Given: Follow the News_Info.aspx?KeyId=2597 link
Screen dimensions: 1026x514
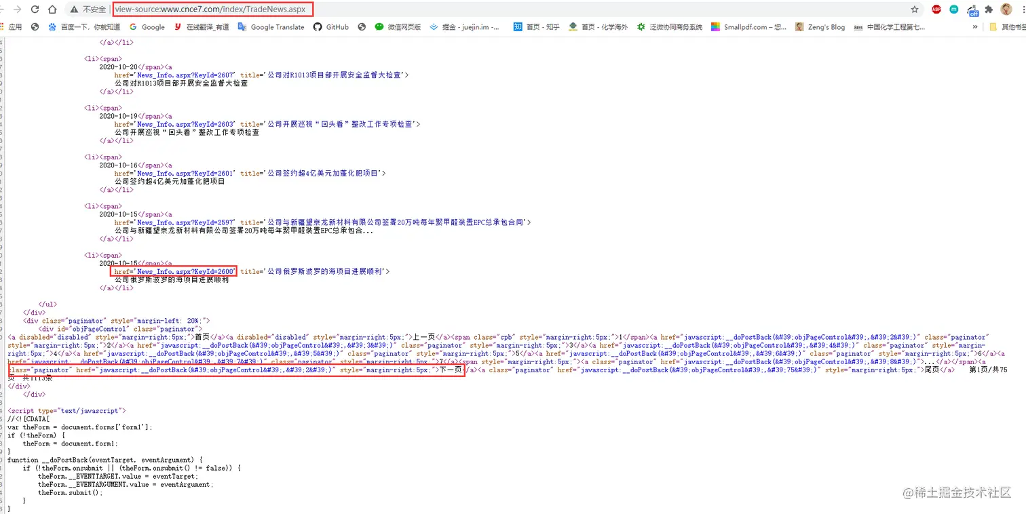Looking at the screenshot, I should (187, 222).
